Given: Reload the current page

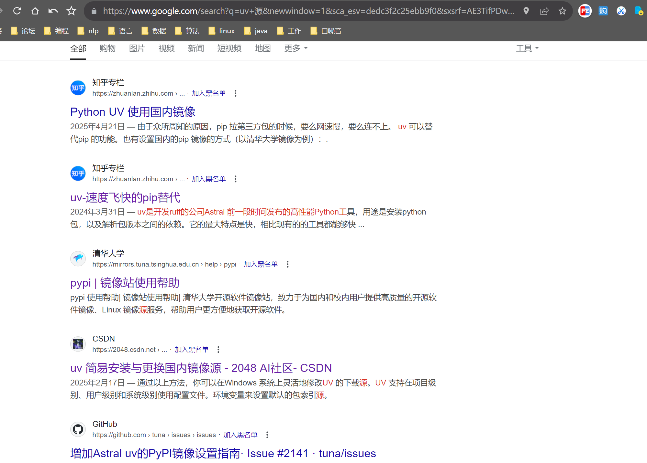Looking at the screenshot, I should click(17, 11).
